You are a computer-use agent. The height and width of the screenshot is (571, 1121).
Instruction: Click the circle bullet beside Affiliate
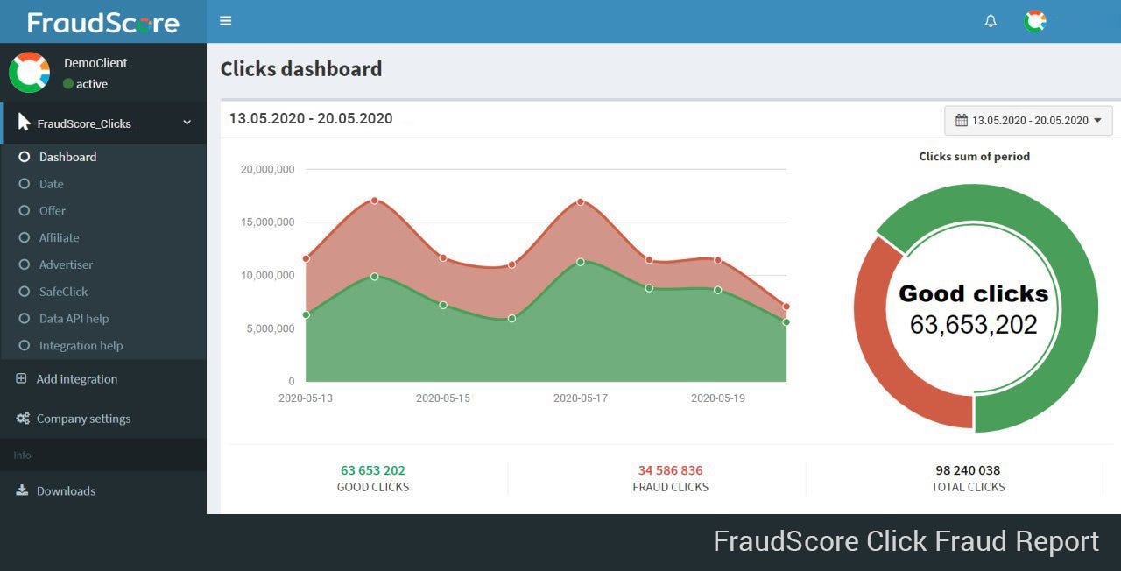25,237
